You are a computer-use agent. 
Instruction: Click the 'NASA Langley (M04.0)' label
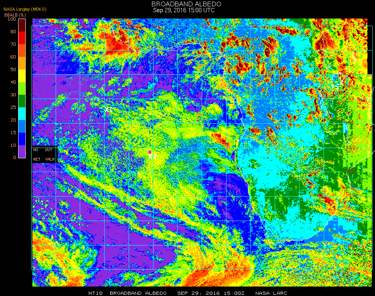pyautogui.click(x=25, y=9)
